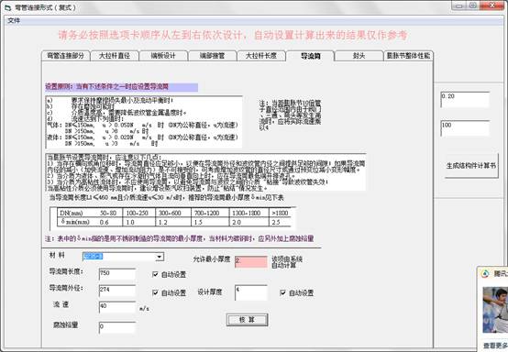
Task: Open the 封头 tab
Action: coord(359,56)
